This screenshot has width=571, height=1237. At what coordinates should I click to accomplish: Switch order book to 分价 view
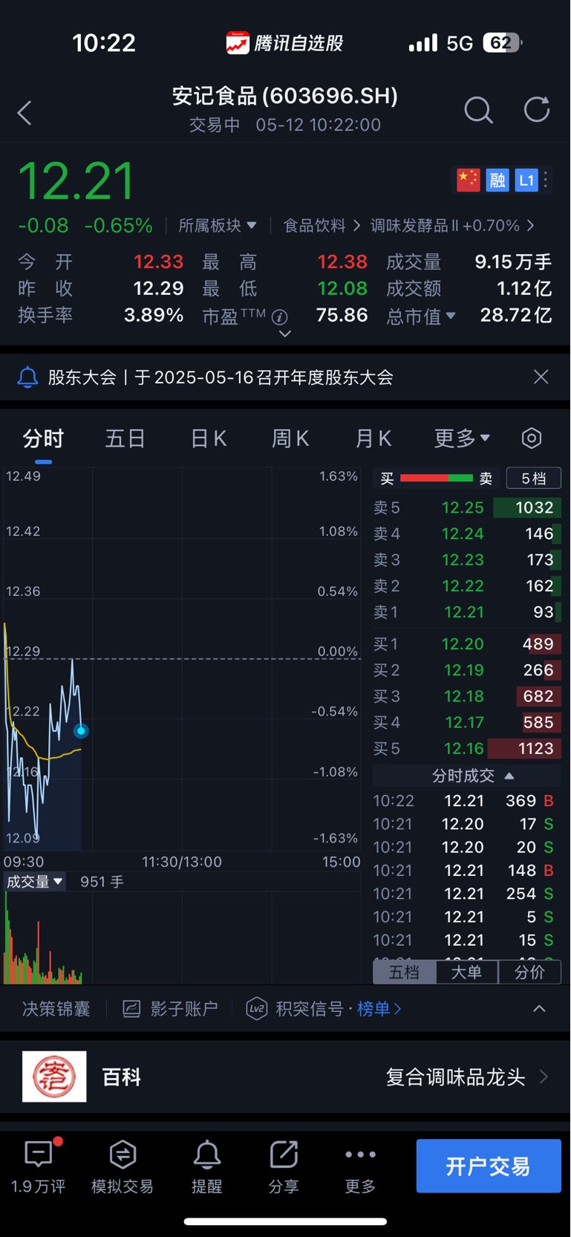529,972
